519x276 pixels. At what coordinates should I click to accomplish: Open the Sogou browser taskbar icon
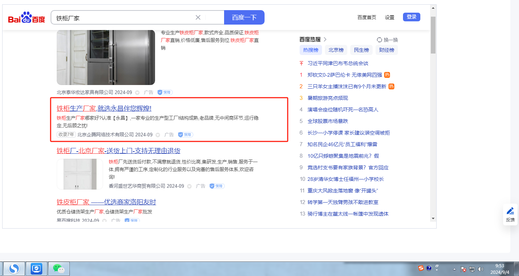click(x=14, y=269)
